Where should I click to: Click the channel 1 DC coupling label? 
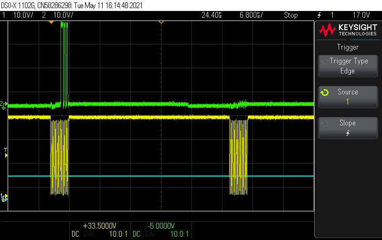[x=75, y=234]
